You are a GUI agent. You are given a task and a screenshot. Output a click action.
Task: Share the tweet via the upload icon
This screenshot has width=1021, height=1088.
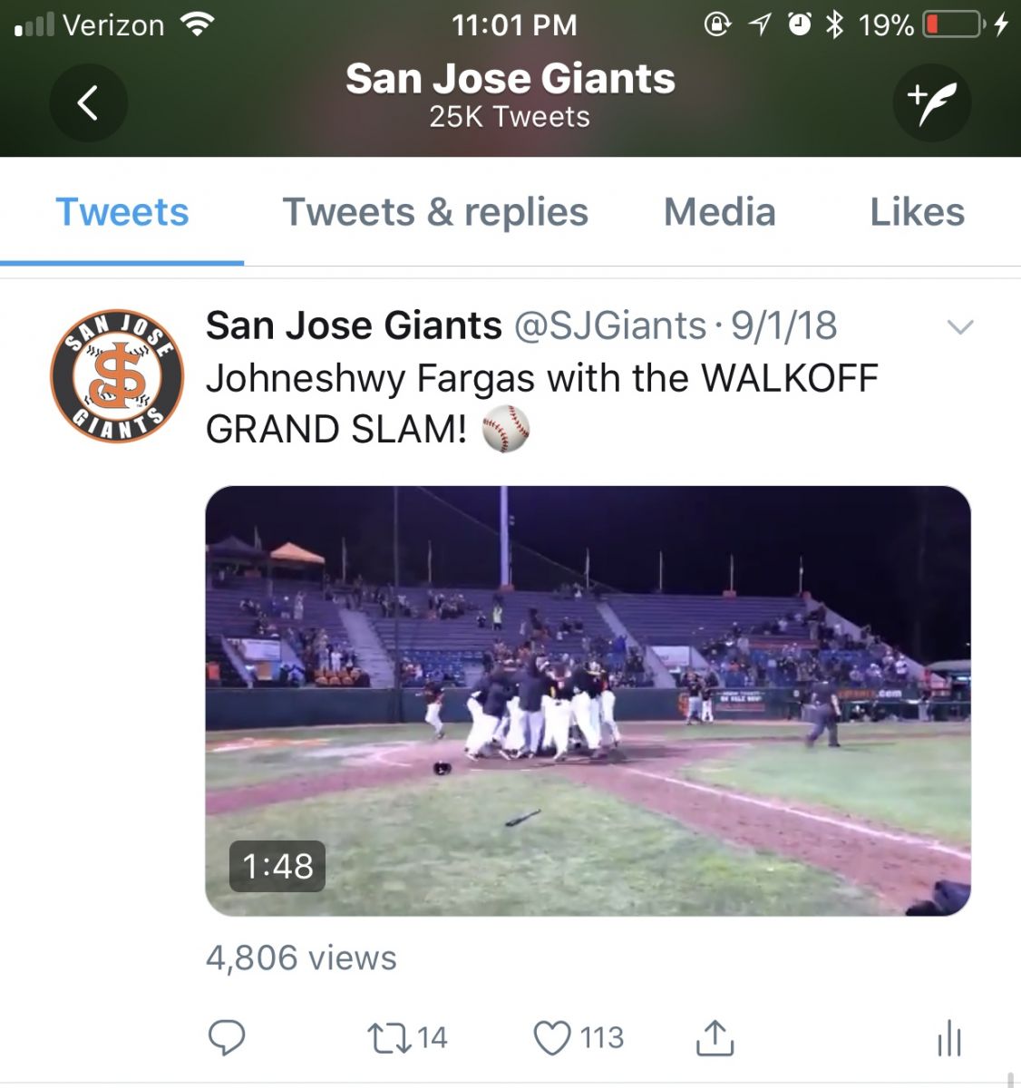715,1037
